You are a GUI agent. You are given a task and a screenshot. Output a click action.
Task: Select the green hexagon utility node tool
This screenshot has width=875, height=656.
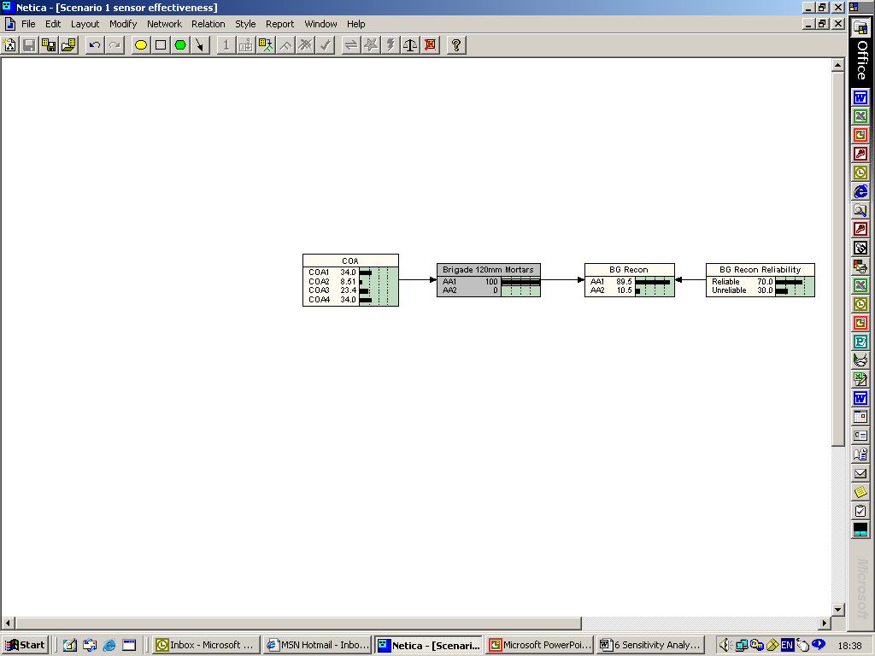click(180, 45)
